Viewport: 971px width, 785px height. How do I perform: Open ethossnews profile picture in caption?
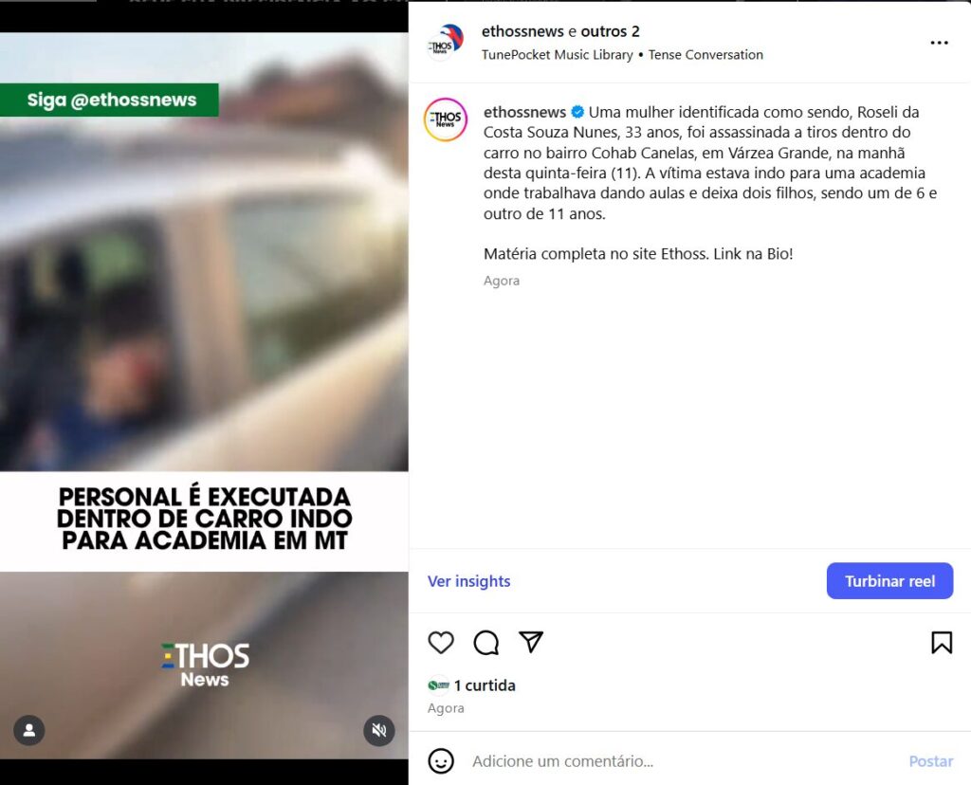[x=446, y=119]
